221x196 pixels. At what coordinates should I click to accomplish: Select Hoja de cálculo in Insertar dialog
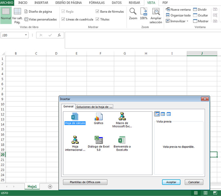(75, 119)
